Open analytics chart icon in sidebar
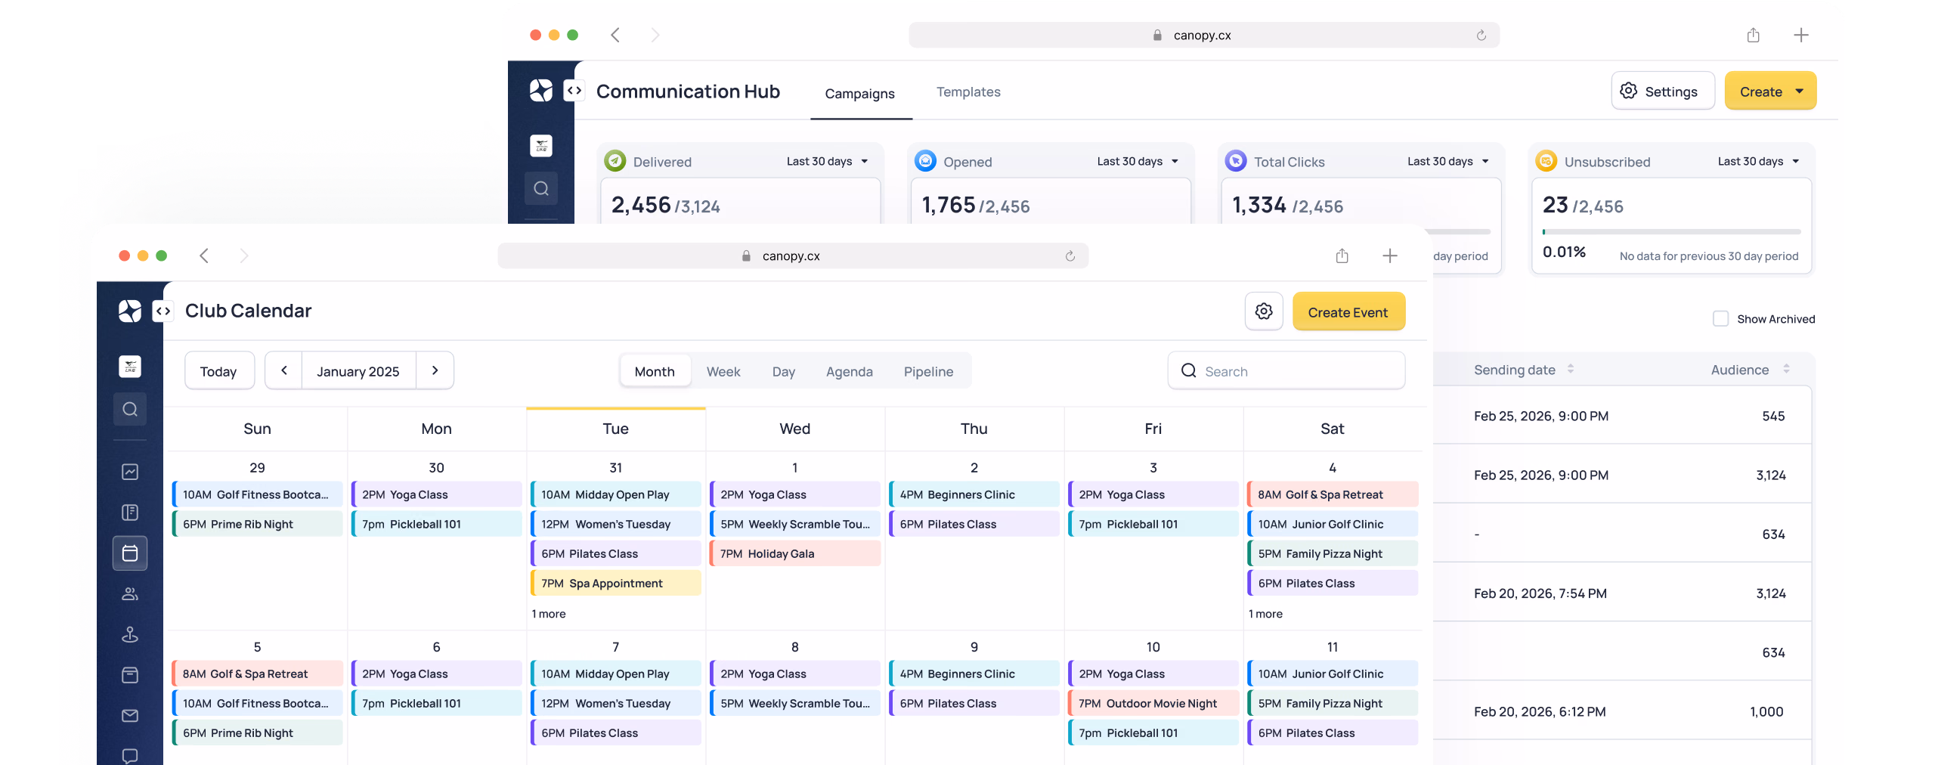This screenshot has height=765, width=1935. pyautogui.click(x=130, y=472)
